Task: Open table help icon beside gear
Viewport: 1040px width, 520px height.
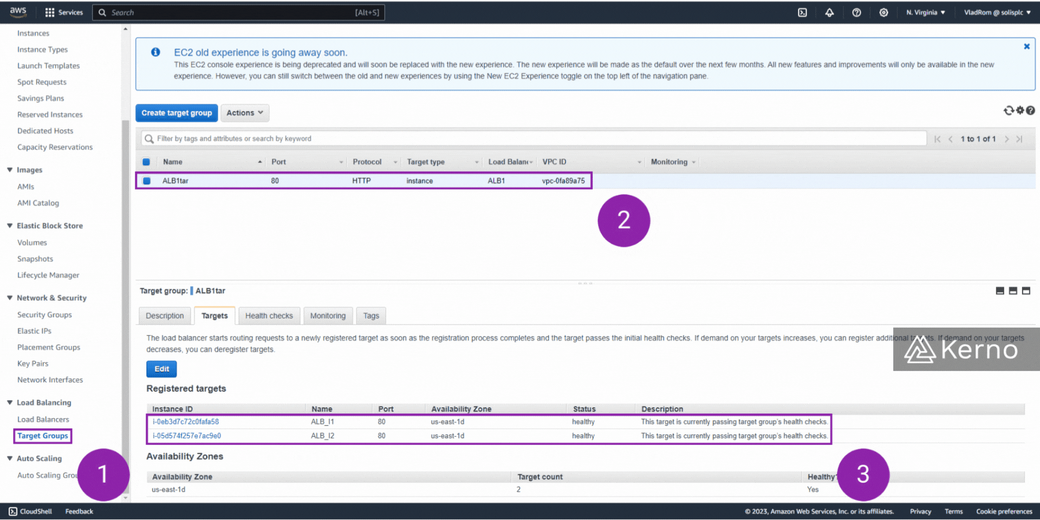Action: coord(1030,110)
